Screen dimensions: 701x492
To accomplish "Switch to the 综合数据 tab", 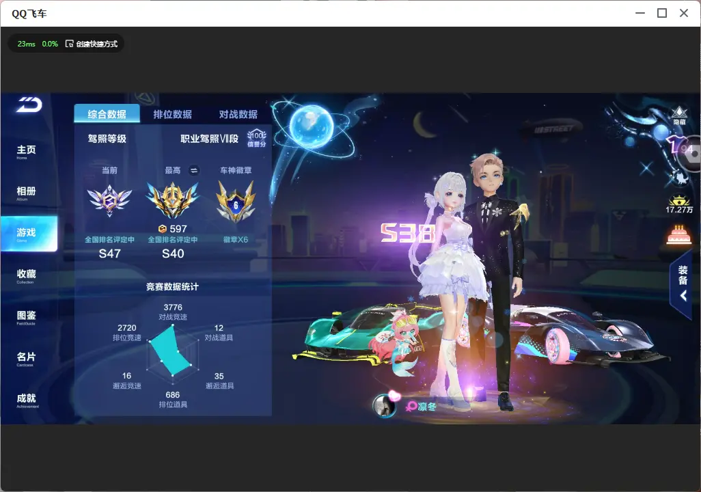I will pyautogui.click(x=107, y=114).
